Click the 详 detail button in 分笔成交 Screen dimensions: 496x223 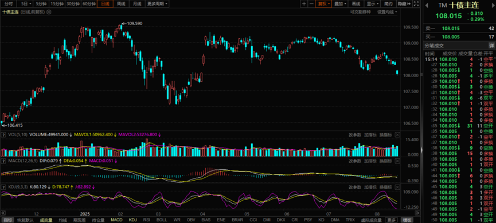click(x=491, y=45)
